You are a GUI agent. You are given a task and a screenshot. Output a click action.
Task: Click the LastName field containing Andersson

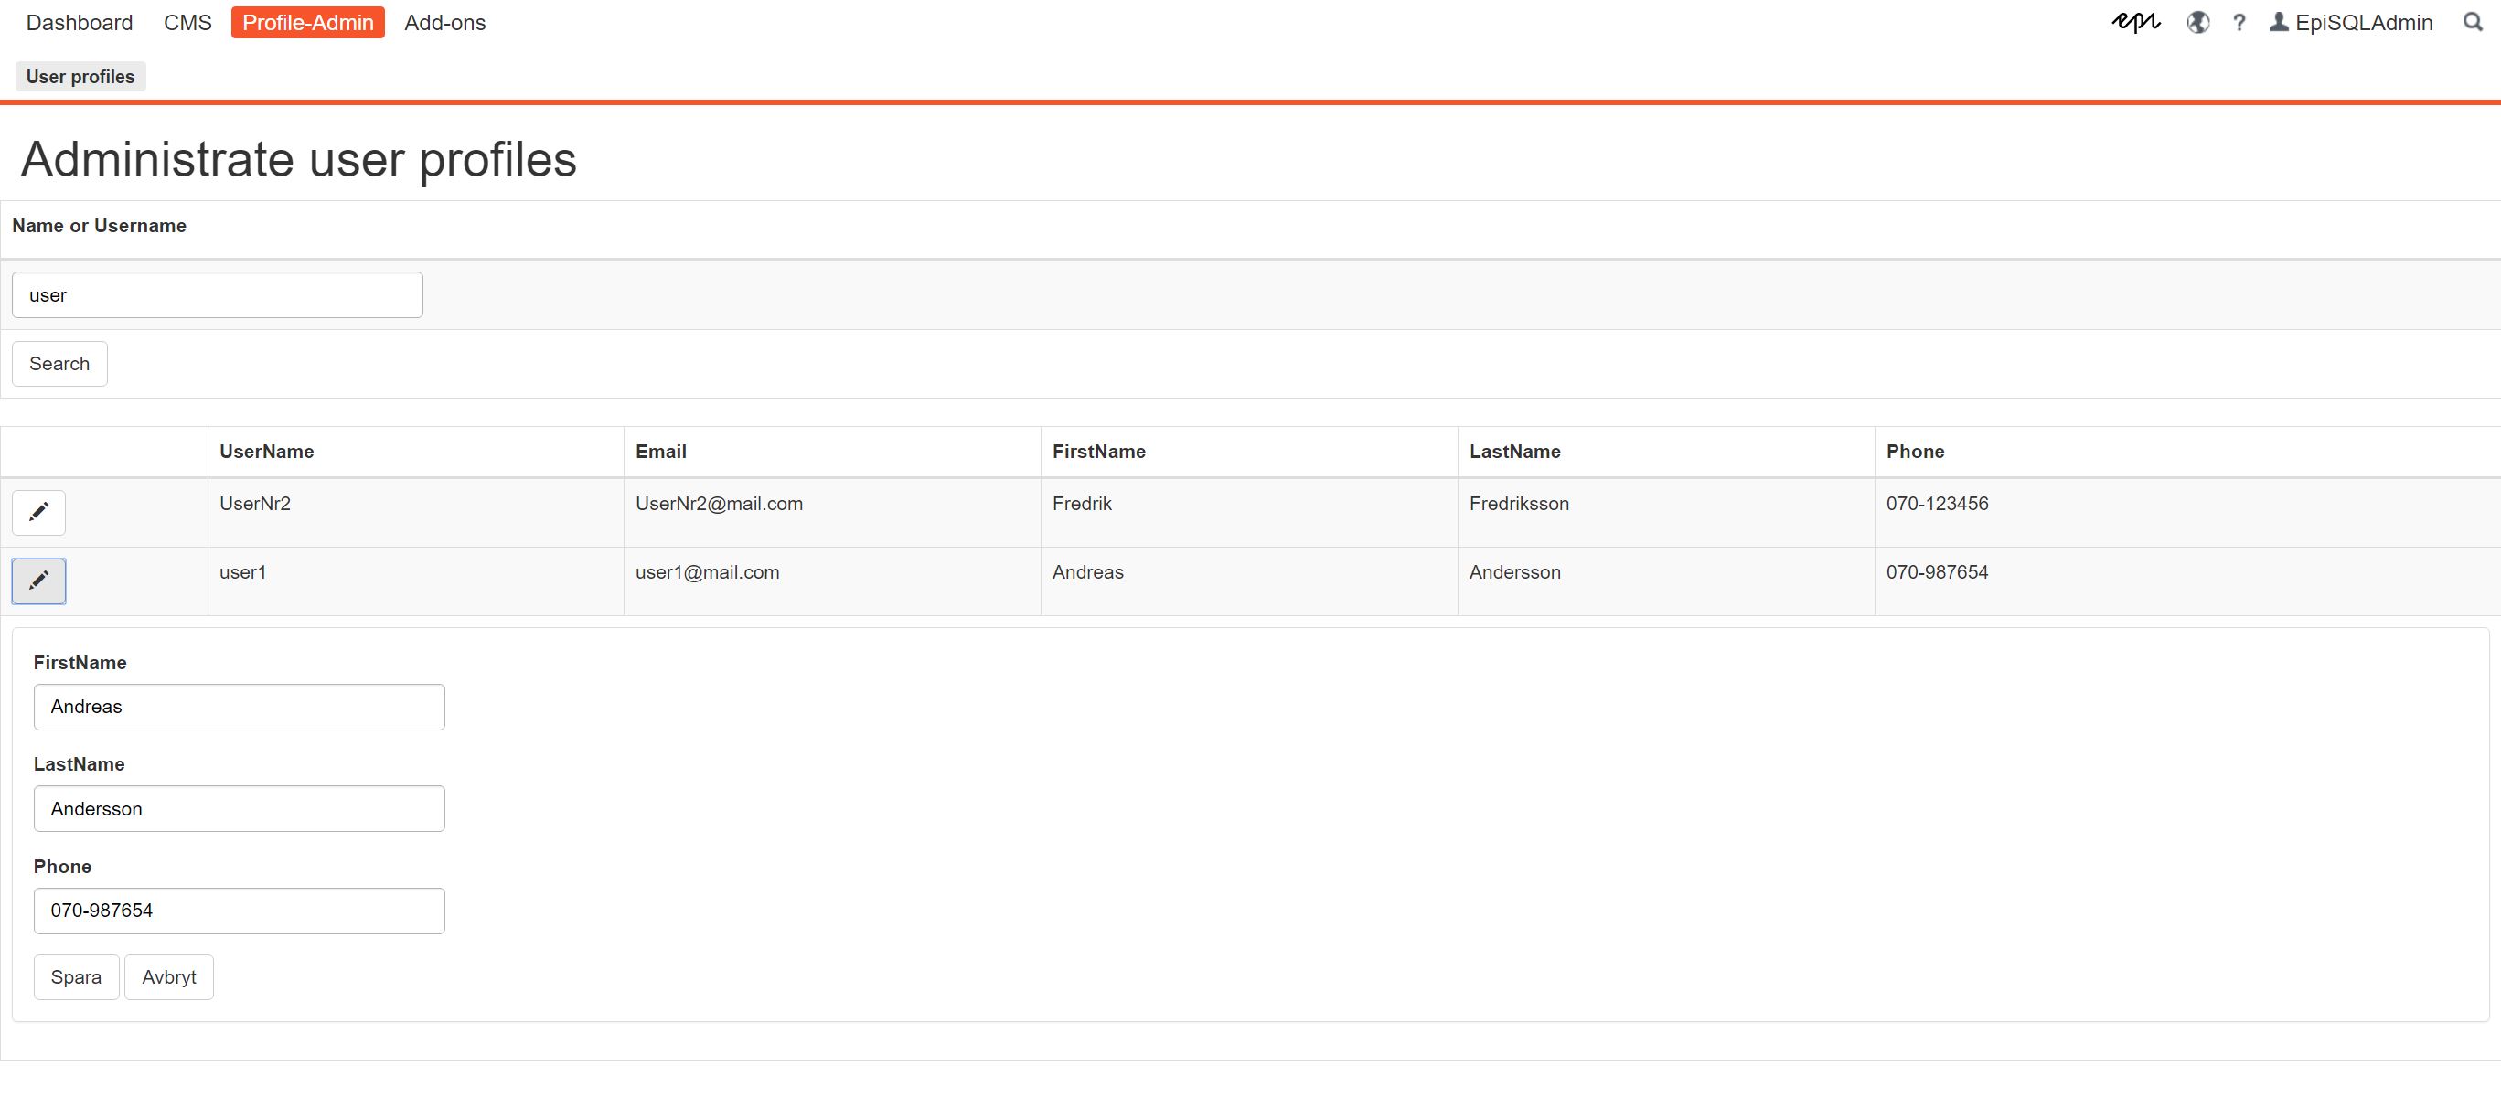click(x=239, y=808)
